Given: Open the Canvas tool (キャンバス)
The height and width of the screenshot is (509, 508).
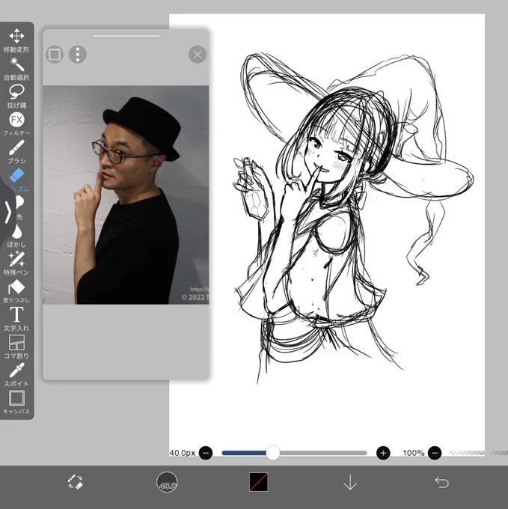Looking at the screenshot, I should click(x=16, y=402).
